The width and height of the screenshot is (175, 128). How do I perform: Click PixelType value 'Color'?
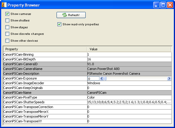click(x=129, y=97)
